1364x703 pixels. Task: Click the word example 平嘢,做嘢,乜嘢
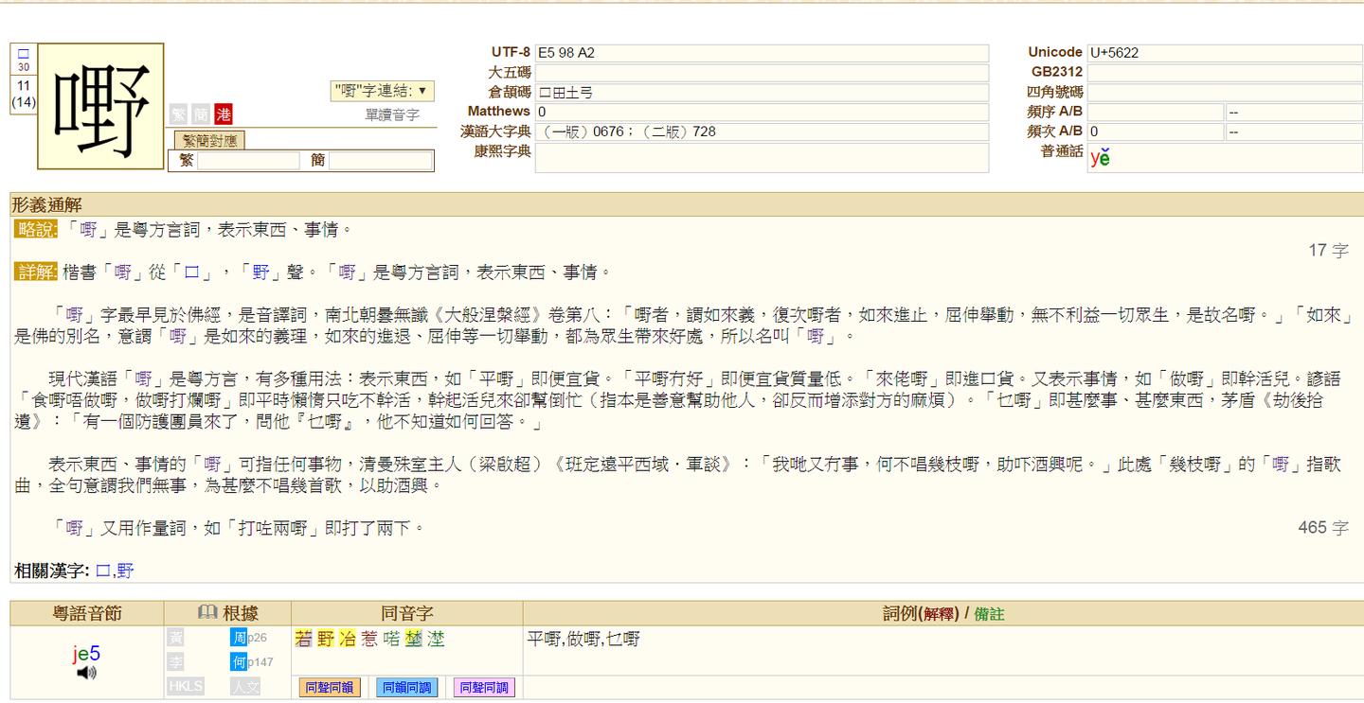coord(583,640)
